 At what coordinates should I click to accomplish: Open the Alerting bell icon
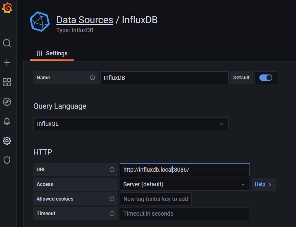tap(7, 121)
